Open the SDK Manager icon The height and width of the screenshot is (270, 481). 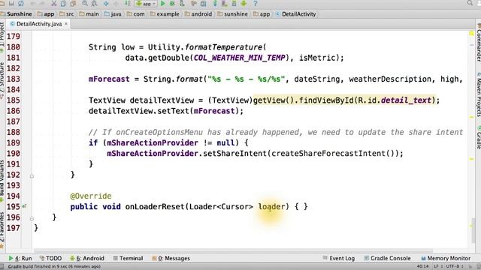tap(234, 3)
